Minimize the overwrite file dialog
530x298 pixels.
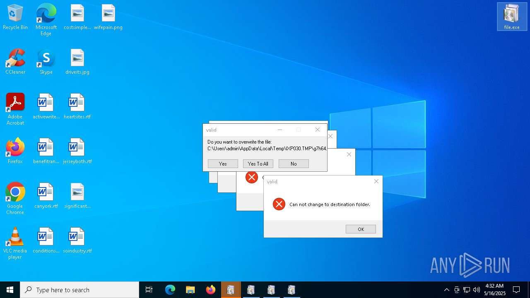pos(280,130)
